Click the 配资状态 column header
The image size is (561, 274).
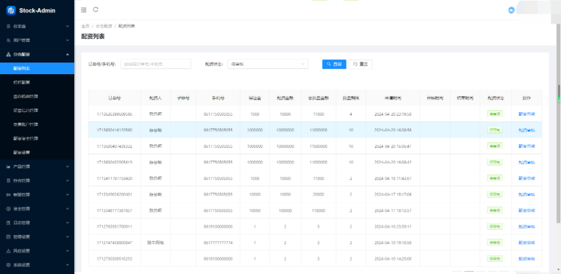pyautogui.click(x=495, y=97)
